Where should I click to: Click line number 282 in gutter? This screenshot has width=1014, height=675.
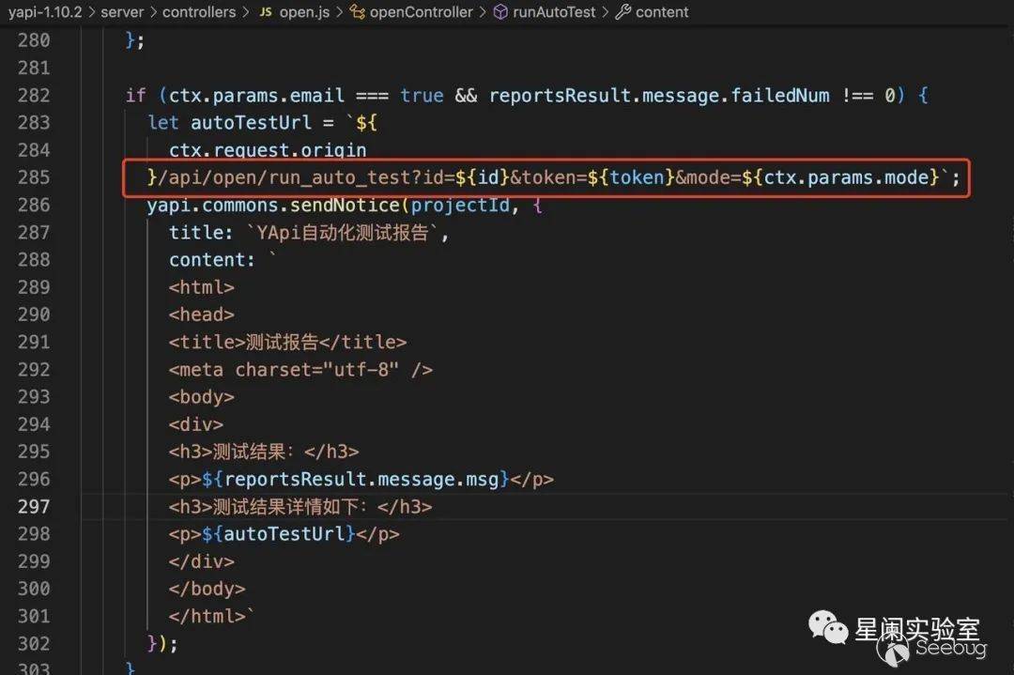click(x=34, y=95)
